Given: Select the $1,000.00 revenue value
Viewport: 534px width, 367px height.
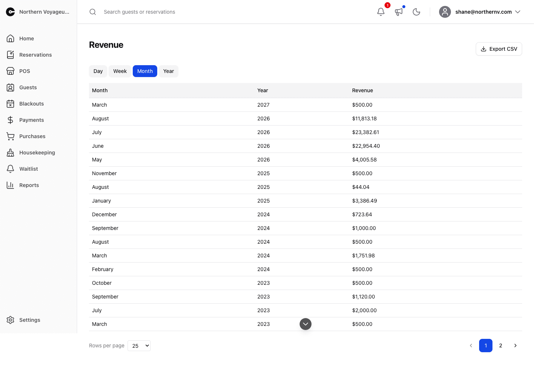Looking at the screenshot, I should (364, 228).
